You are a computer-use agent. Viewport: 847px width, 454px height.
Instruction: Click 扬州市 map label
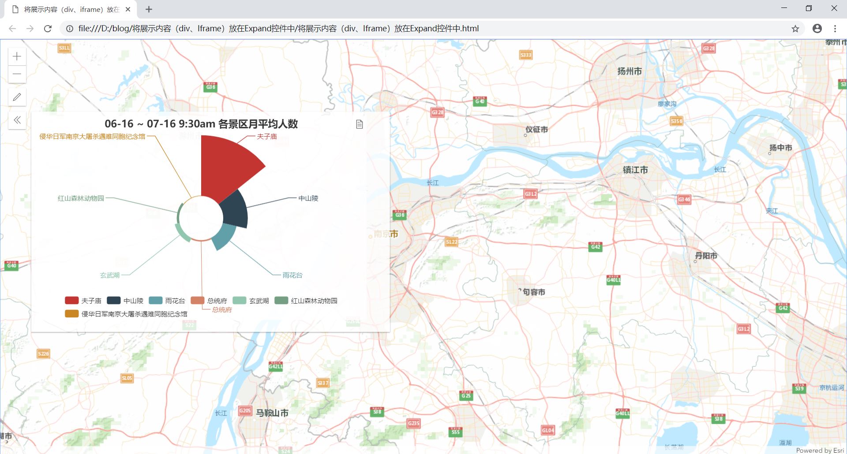tap(630, 71)
